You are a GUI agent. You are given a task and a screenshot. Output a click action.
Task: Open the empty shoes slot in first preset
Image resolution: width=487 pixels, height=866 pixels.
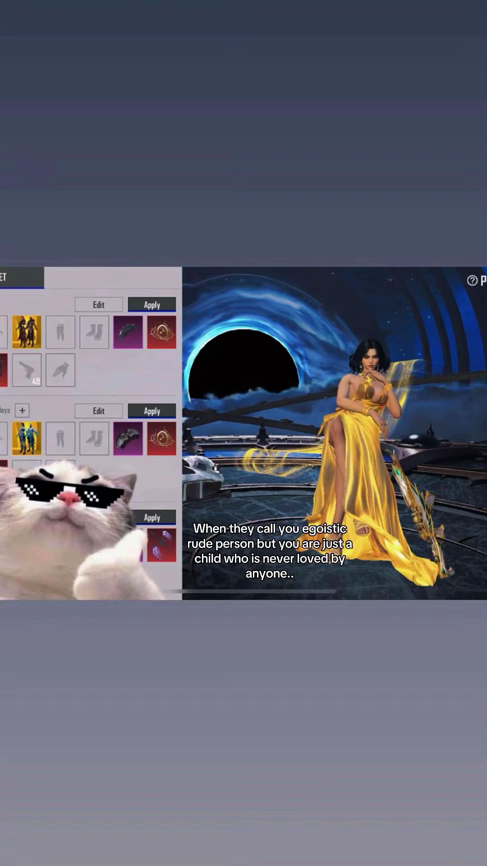pos(94,332)
